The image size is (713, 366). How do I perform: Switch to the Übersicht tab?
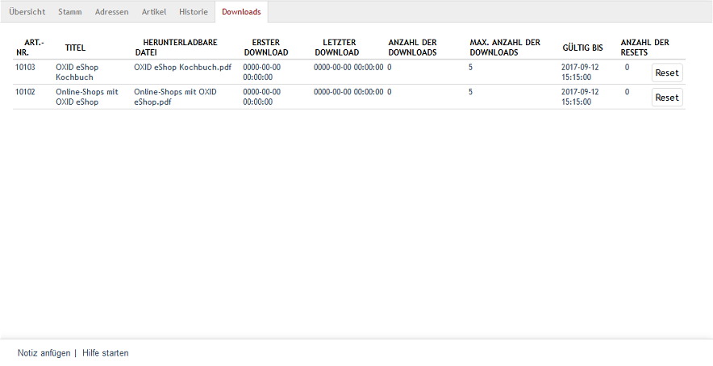(x=27, y=12)
